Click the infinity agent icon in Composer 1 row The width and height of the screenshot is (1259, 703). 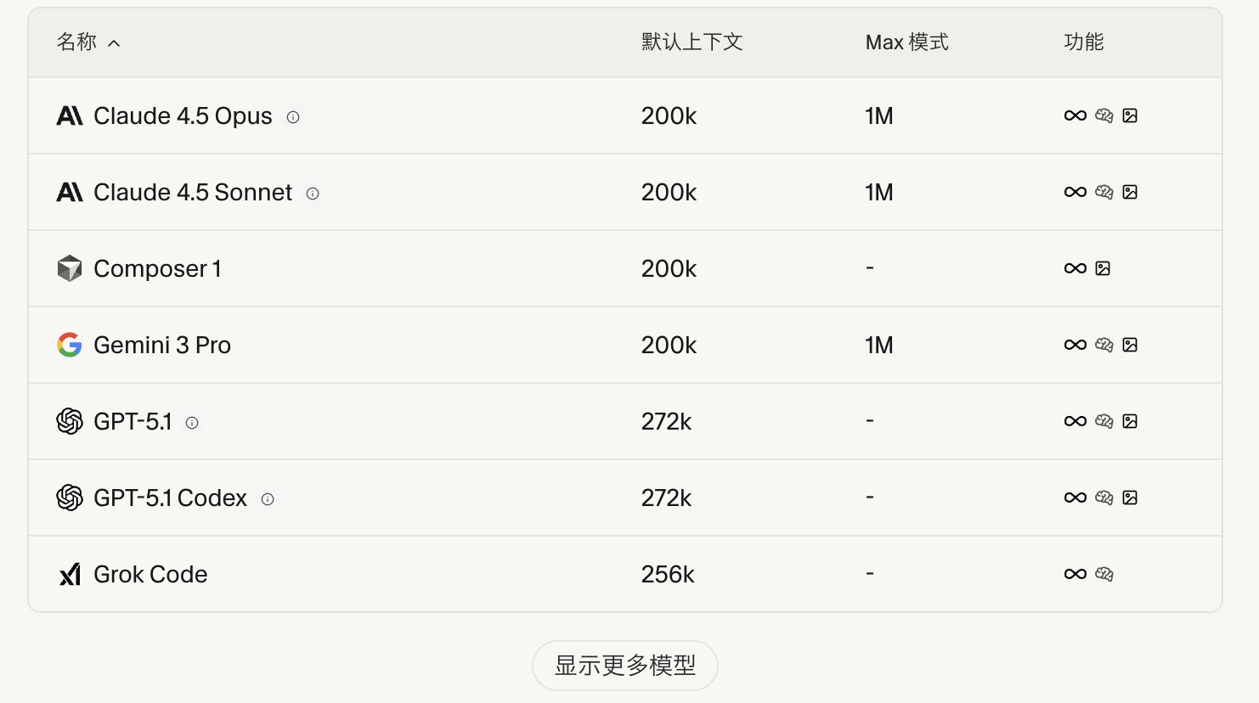[1075, 267]
